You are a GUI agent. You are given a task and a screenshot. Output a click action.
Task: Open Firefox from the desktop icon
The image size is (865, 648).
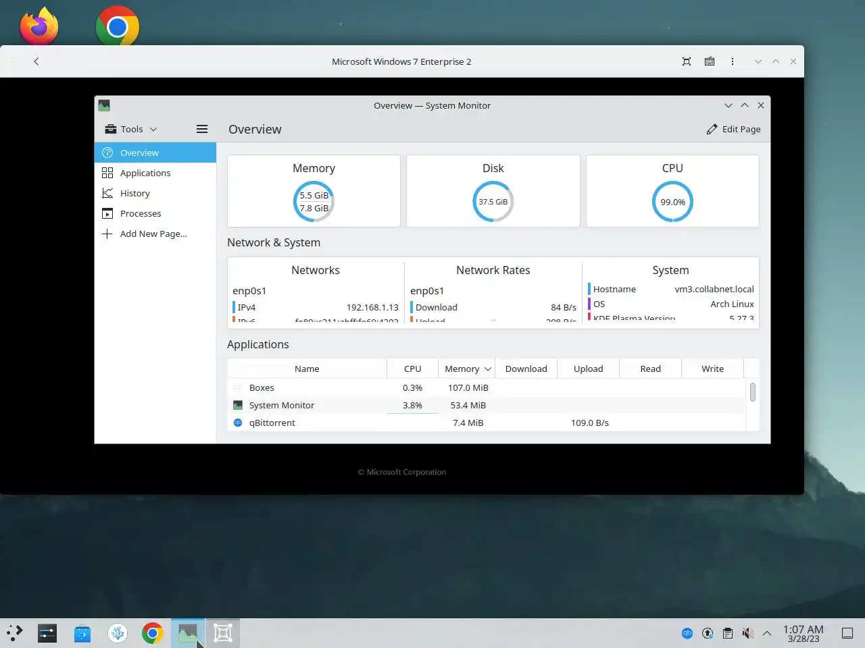pos(39,26)
